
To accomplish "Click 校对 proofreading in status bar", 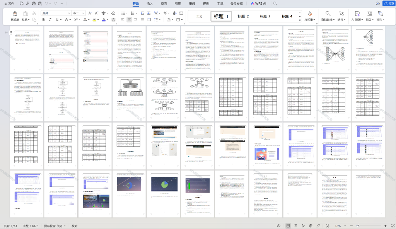I will point(75,226).
